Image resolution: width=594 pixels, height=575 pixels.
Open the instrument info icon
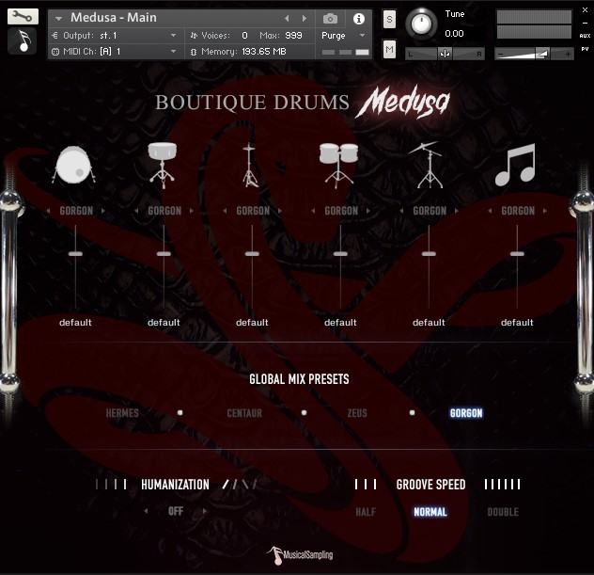pyautogui.click(x=358, y=19)
